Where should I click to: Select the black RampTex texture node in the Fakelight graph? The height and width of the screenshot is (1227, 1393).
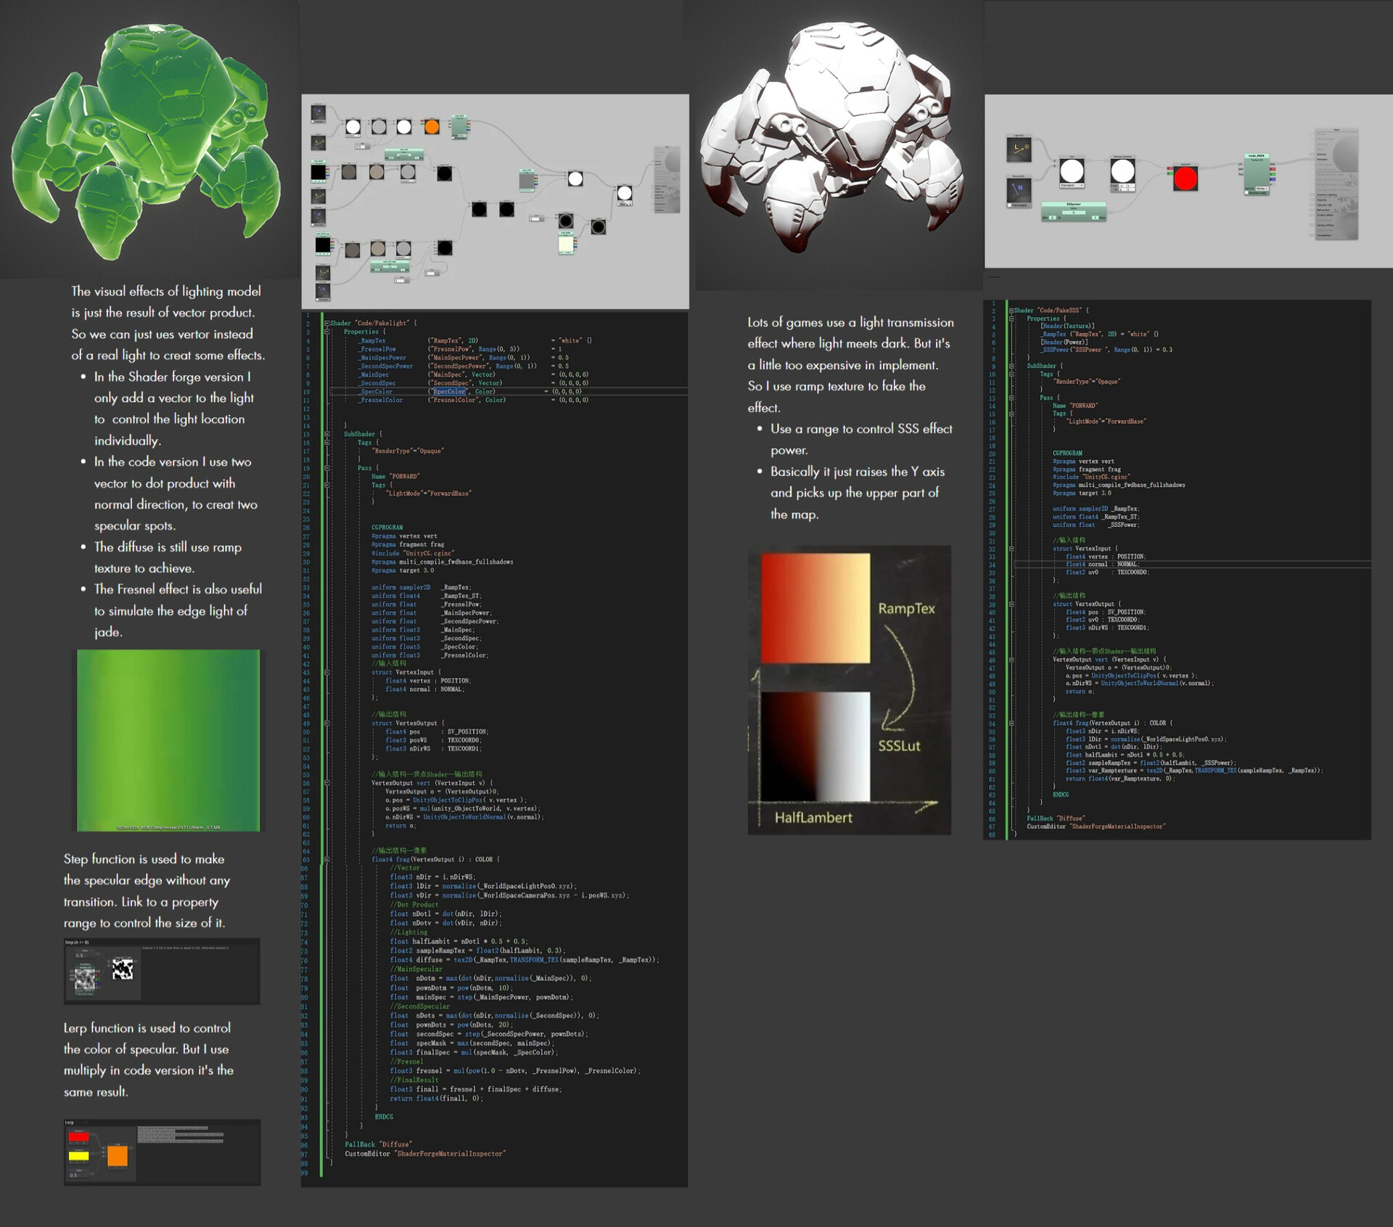[x=319, y=173]
